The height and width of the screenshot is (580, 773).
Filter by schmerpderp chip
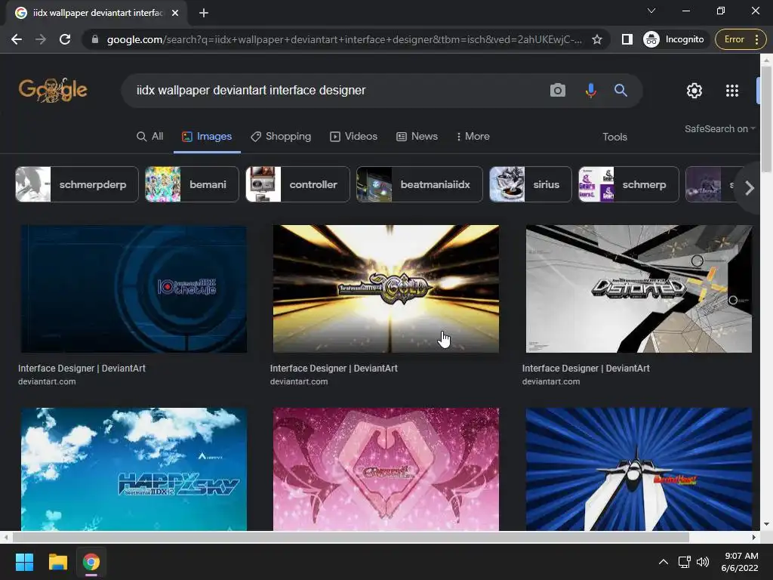77,184
